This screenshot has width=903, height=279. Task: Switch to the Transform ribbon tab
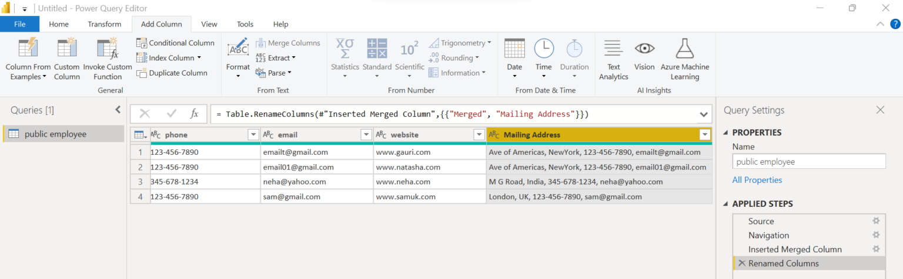pyautogui.click(x=105, y=24)
